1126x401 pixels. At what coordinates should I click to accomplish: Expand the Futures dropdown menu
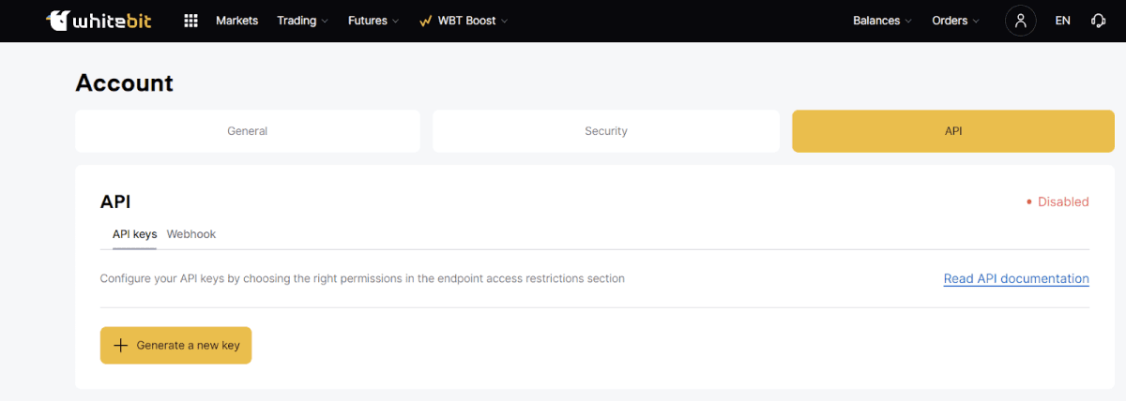click(373, 21)
